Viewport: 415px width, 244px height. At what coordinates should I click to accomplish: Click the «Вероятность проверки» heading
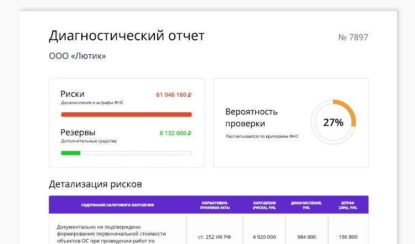[252, 117]
